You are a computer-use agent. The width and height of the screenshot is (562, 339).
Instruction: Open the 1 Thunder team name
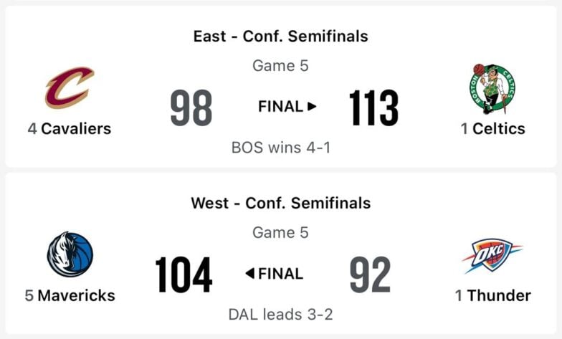(493, 295)
